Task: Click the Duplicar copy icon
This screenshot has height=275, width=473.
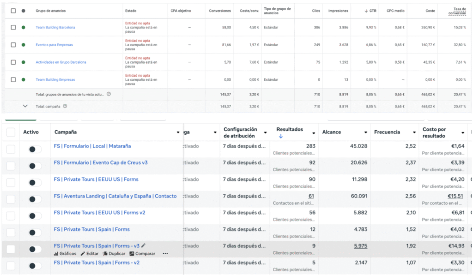Action: [x=105, y=254]
